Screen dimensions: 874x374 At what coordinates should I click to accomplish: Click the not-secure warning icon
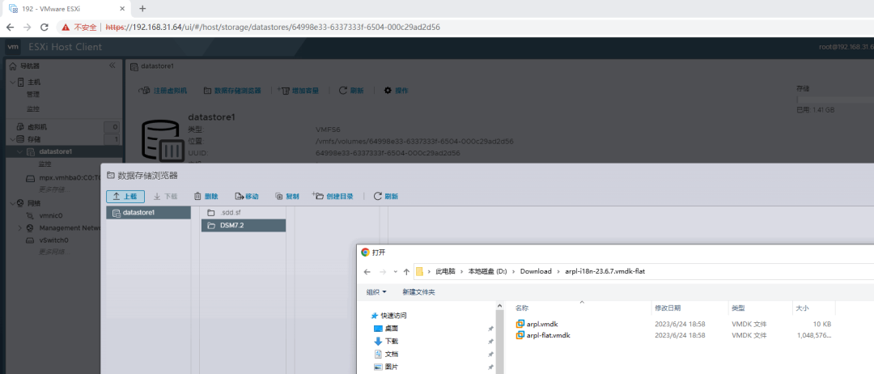tap(66, 27)
